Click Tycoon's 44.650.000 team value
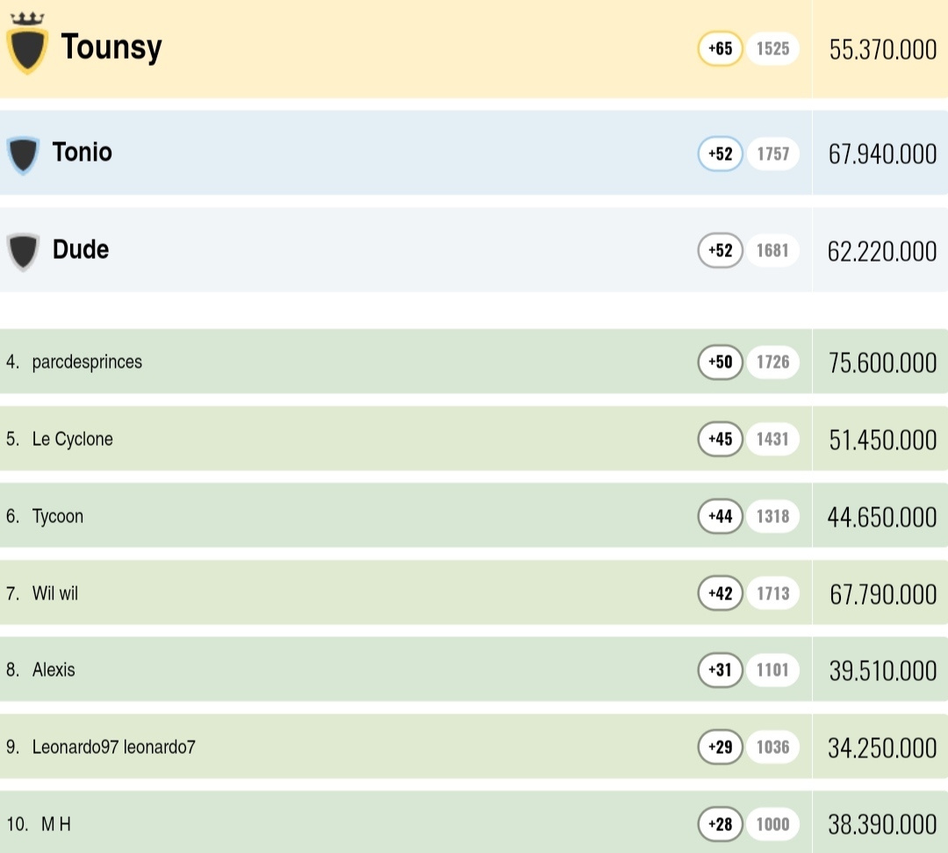948x853 pixels. (882, 517)
